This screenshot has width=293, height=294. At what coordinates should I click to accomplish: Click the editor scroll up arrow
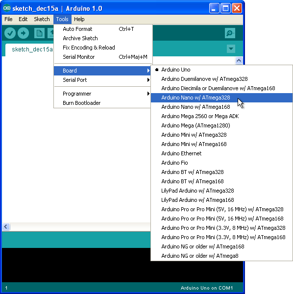[239, 61]
